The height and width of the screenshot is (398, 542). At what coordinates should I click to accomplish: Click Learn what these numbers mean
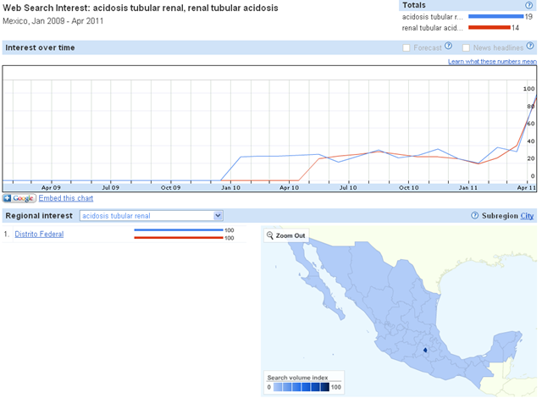coord(492,62)
